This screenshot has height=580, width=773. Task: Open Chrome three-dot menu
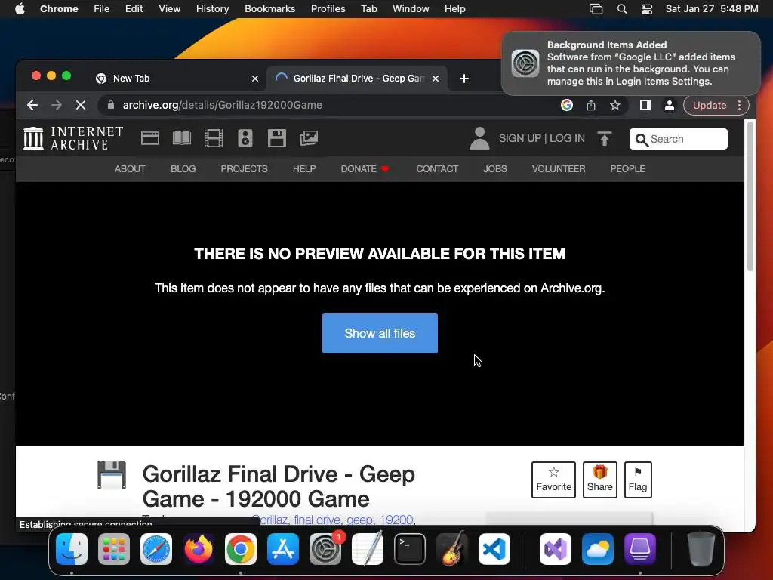[x=739, y=105]
